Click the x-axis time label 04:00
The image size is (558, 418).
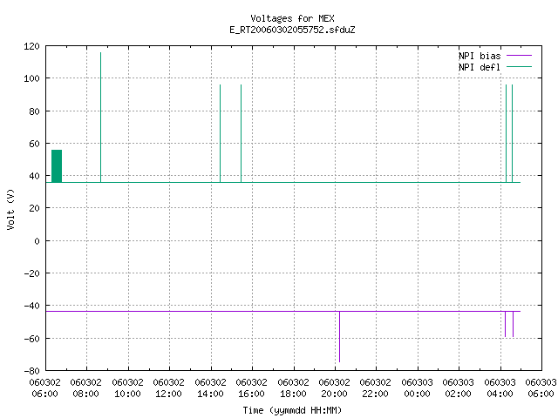(500, 394)
